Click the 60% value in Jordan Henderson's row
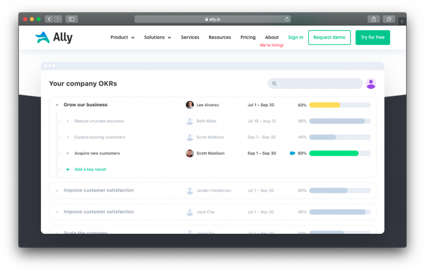Screen dimensions: 425x272 pos(302,191)
